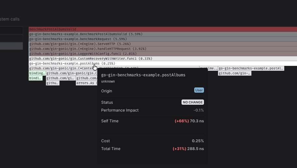Image resolution: width=297 pixels, height=168 pixels.
Task: Click the Performance Impact label
Action: point(120,110)
